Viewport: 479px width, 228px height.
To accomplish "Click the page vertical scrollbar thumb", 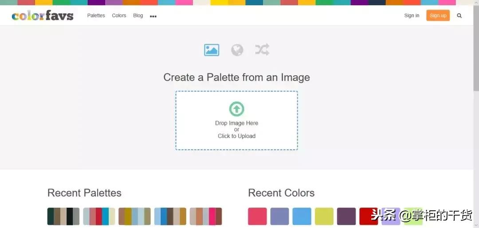I will [x=476, y=48].
